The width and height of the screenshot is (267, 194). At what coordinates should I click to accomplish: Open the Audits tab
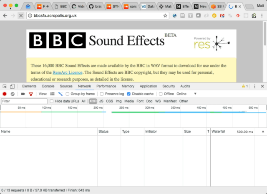(185, 86)
